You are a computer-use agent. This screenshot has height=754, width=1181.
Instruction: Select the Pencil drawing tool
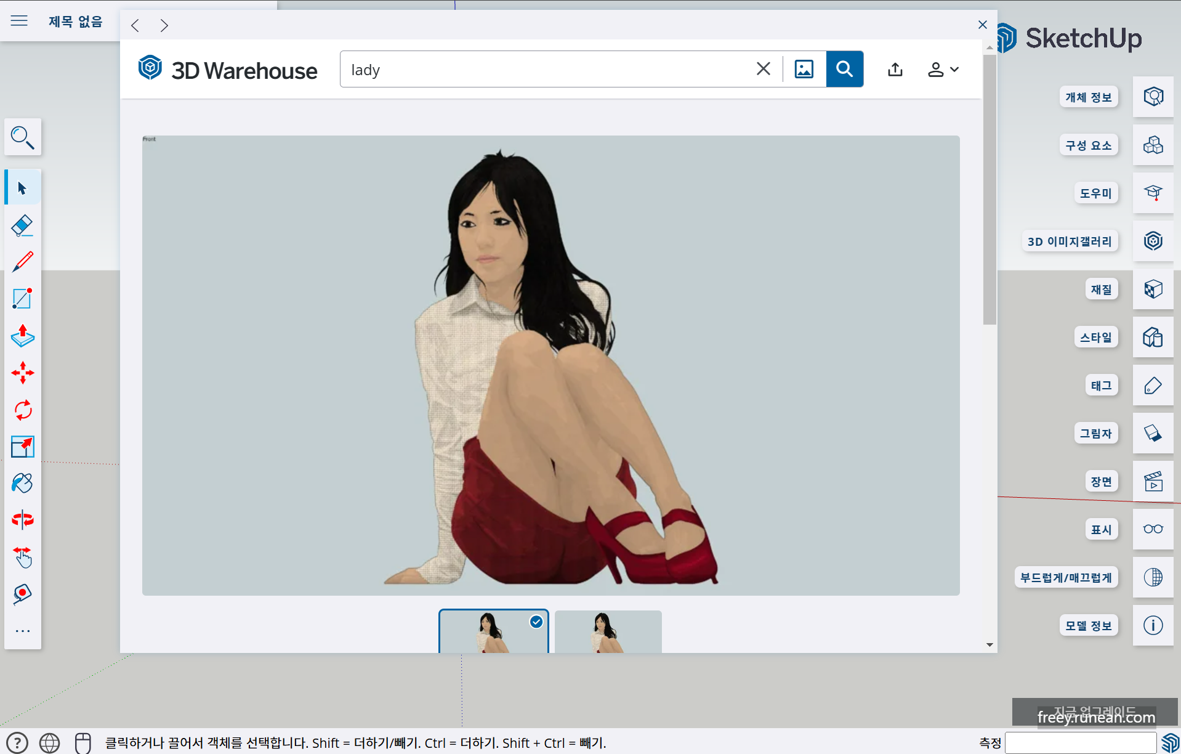point(22,262)
